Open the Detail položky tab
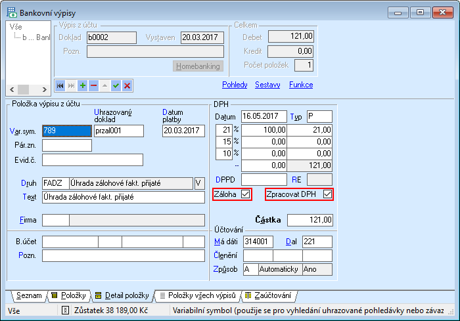460x321 pixels. point(122,295)
